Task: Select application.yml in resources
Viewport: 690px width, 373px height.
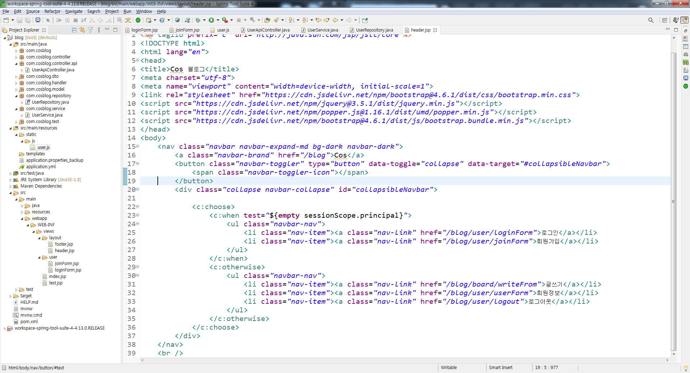Action: (41, 167)
